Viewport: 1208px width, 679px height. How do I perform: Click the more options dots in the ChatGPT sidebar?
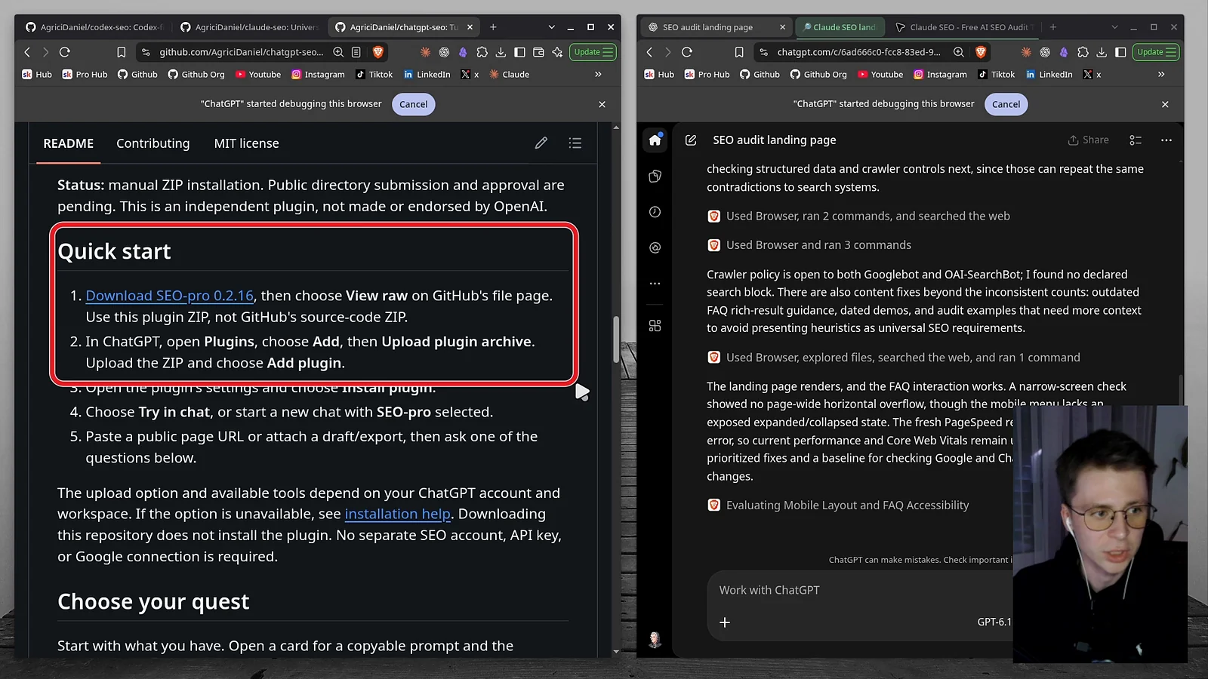(x=655, y=284)
